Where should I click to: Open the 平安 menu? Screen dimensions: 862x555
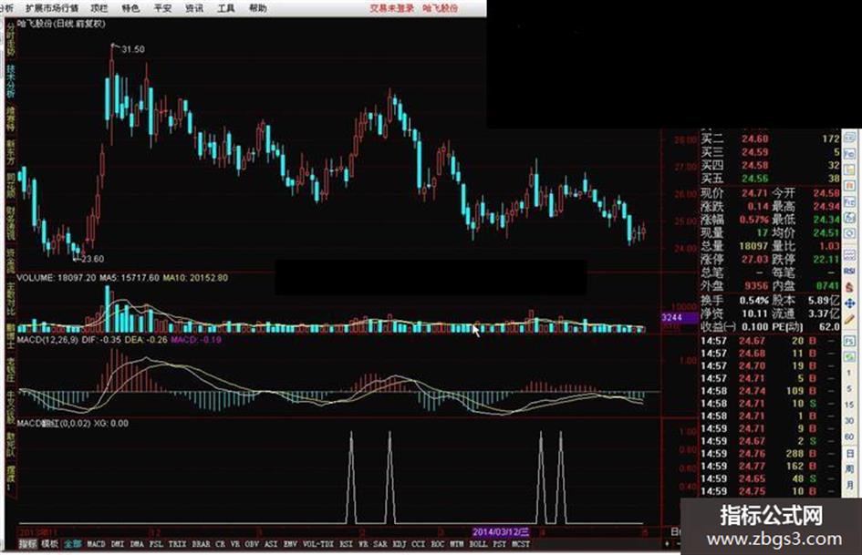pos(162,8)
